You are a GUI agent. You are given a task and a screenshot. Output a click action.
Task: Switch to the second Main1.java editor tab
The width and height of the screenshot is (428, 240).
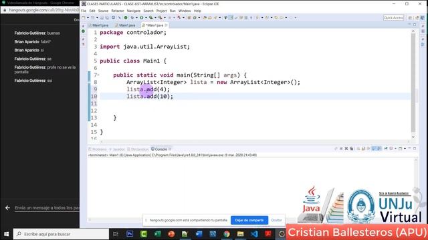click(125, 25)
